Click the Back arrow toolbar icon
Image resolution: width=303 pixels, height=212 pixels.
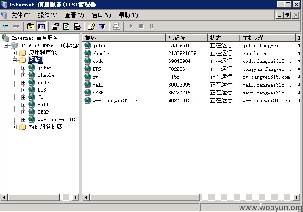[x=6, y=26]
